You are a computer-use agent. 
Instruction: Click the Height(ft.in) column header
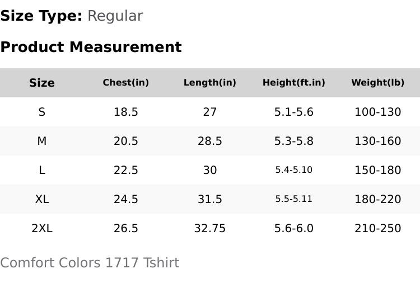click(293, 82)
